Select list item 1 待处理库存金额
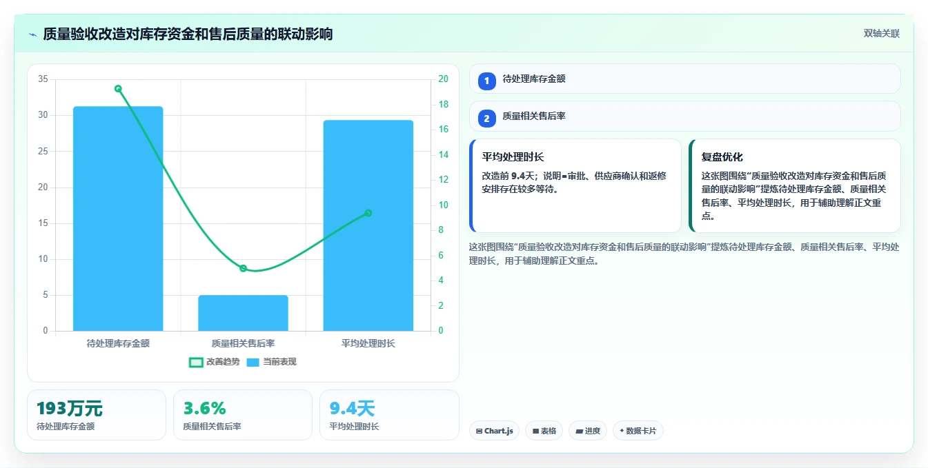The width and height of the screenshot is (928, 468). (684, 79)
